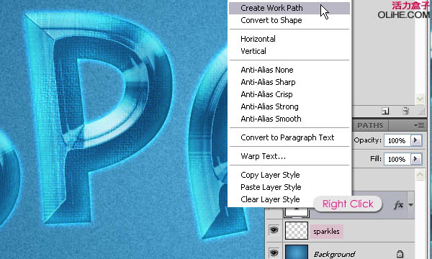Screen dimensions: 432x259
Task: Hide the Background layer via eye icon
Action: (x=274, y=253)
